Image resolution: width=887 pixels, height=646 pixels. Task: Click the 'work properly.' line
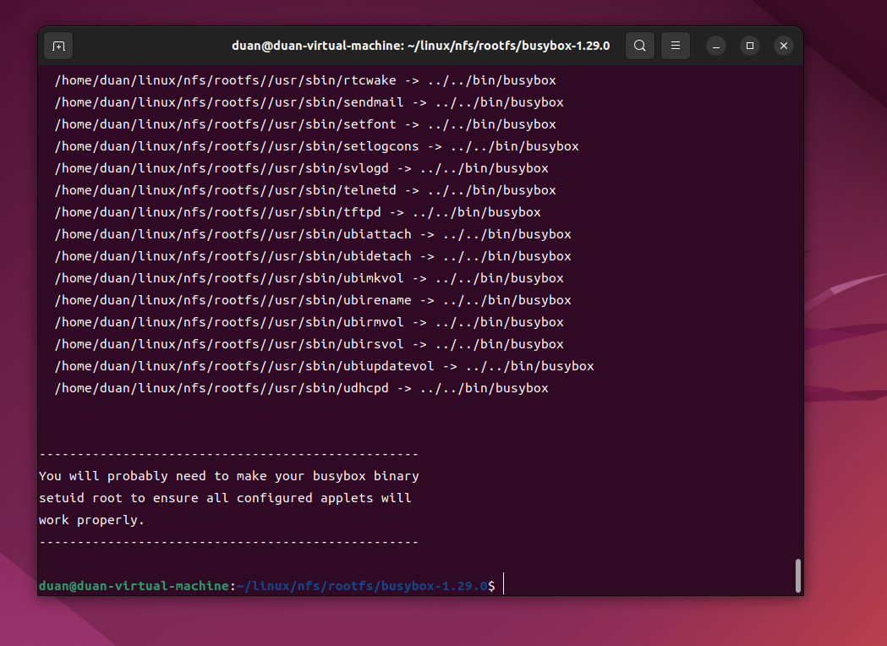coord(91,520)
